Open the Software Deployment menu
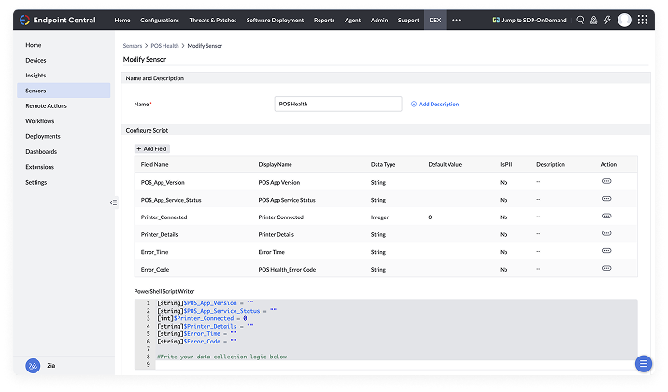Viewport: 668px width, 392px height. 272,20
